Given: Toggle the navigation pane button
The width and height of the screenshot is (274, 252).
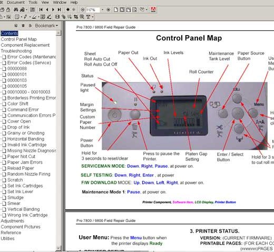Looking at the screenshot, I should [32, 9].
